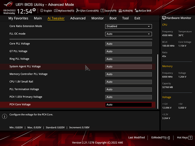Switch to the Advanced tab
Viewport: 195px width, 146px height.
pos(78,18)
